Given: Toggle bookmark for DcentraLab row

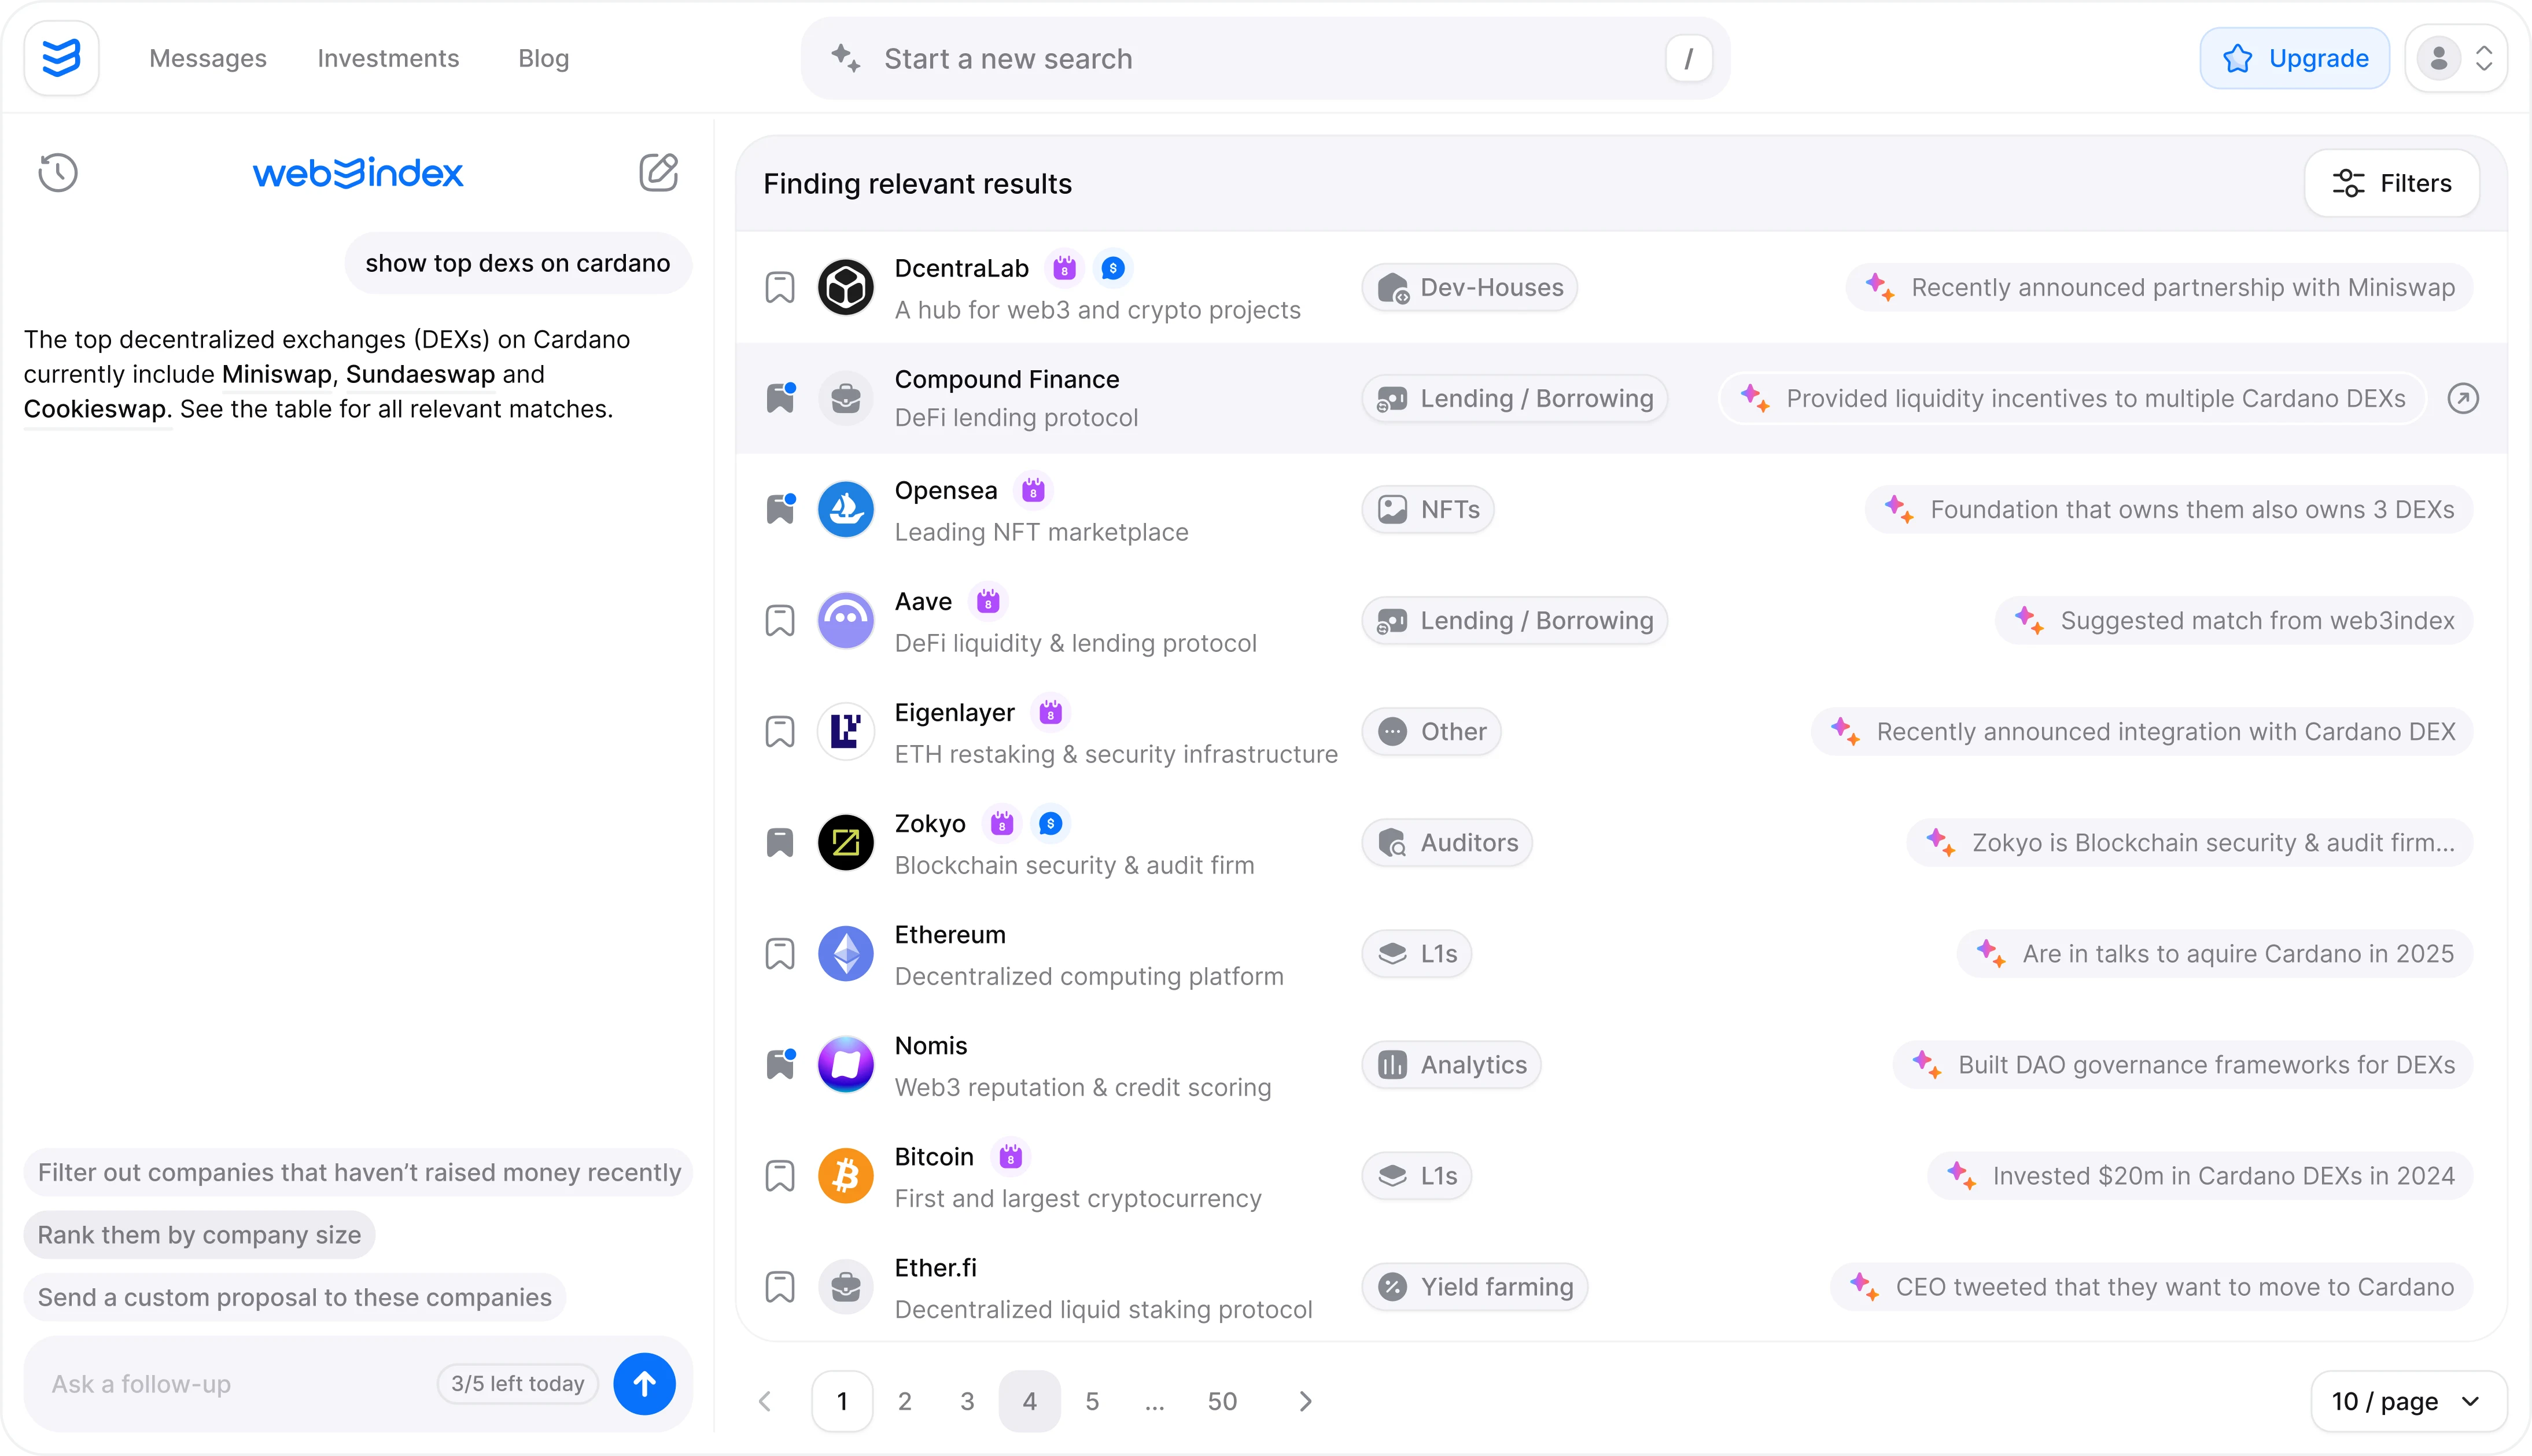Looking at the screenshot, I should (x=780, y=287).
